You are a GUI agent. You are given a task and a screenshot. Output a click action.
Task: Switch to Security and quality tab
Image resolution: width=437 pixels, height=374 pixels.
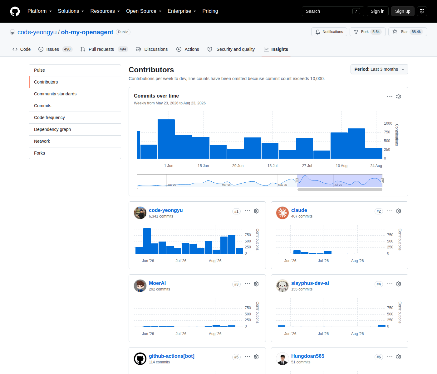(x=231, y=49)
